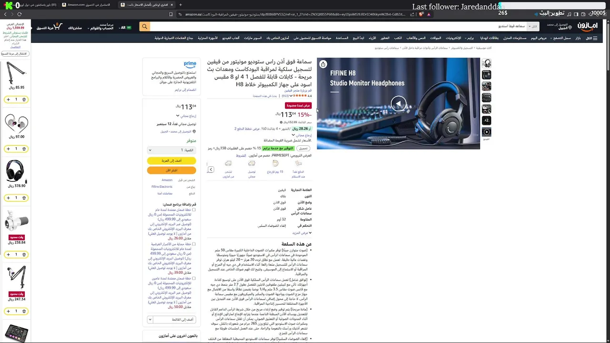Select the third product thumbnail
The image size is (610, 343).
486,86
